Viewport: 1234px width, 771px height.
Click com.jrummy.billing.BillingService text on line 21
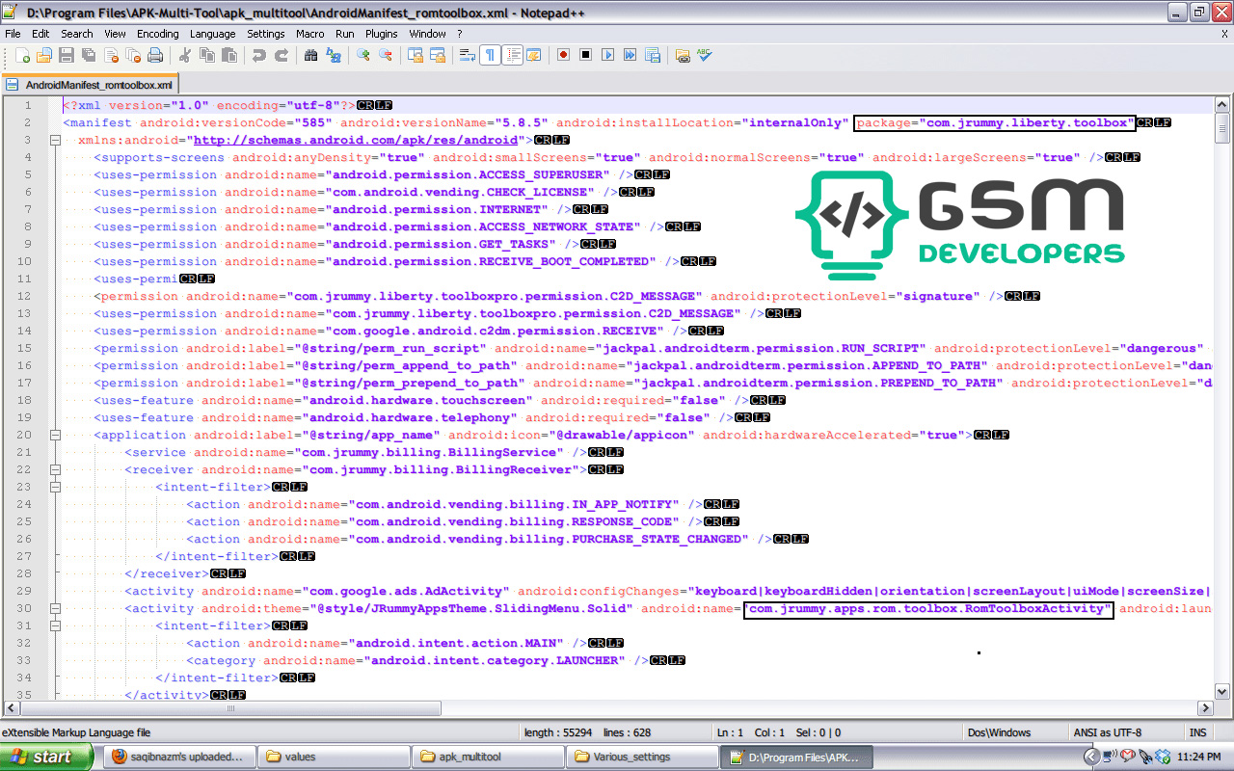432,452
